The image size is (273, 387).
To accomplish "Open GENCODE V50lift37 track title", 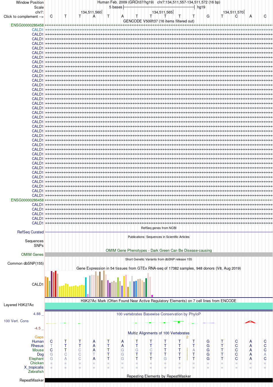I will tap(159, 21).
